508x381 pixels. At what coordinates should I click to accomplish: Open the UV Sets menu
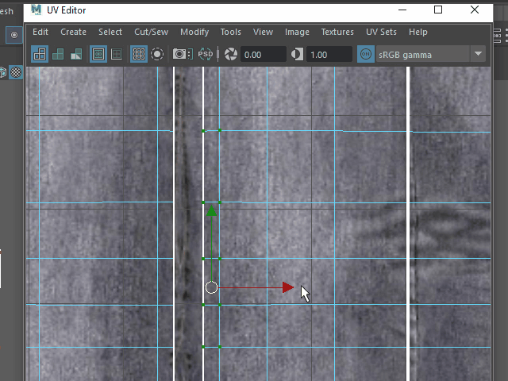tap(381, 32)
